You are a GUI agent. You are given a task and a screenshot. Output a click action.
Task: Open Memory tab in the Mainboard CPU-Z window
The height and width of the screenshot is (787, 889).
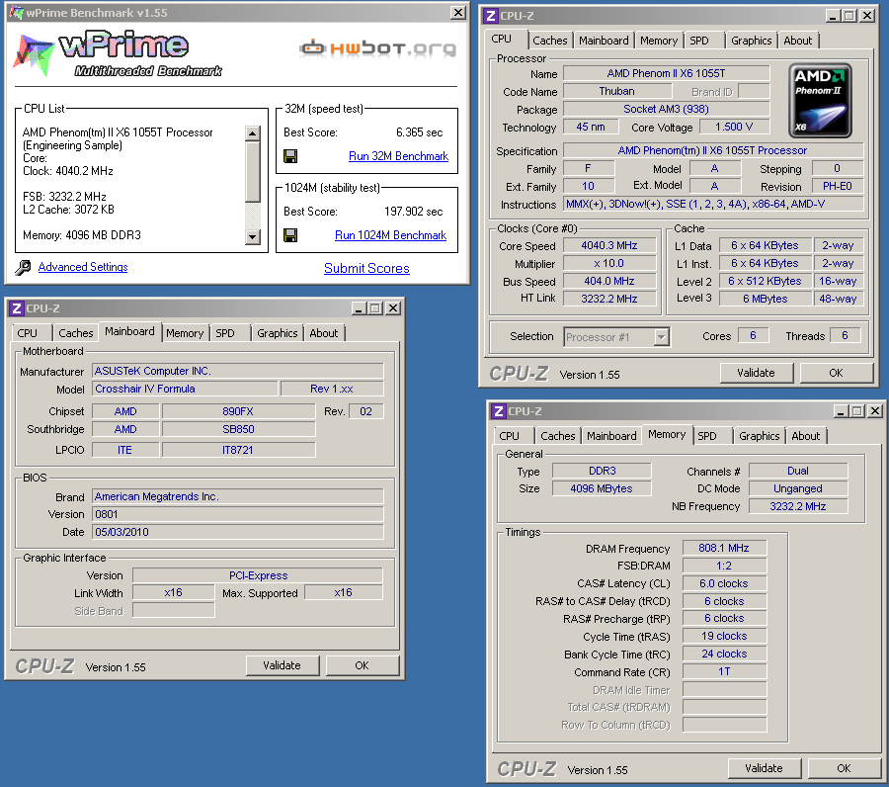coord(185,333)
